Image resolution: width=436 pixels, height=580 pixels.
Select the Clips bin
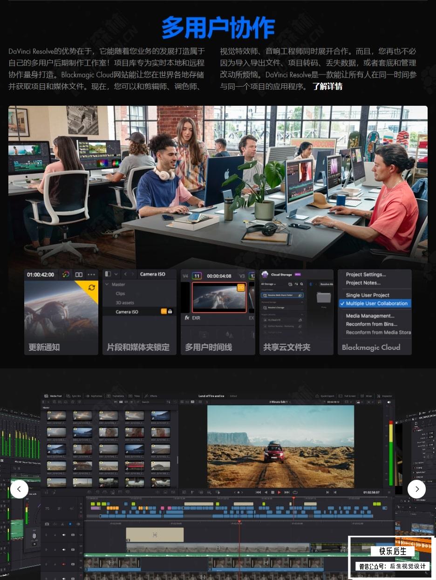pyautogui.click(x=120, y=293)
